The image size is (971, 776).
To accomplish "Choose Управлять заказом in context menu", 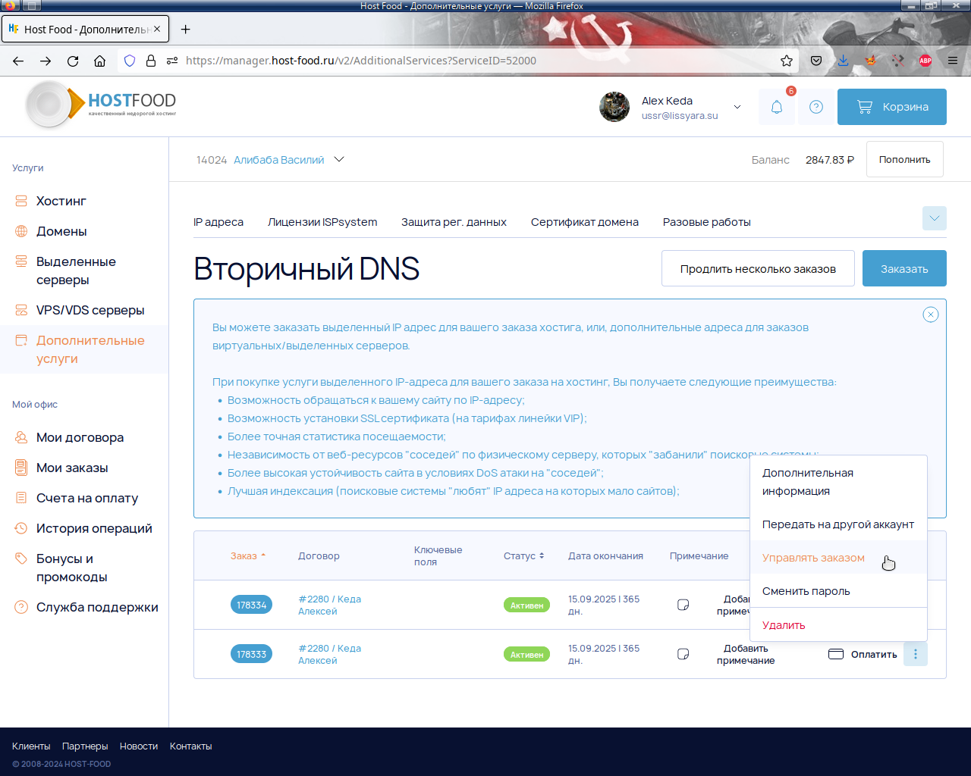I will 838,558.
